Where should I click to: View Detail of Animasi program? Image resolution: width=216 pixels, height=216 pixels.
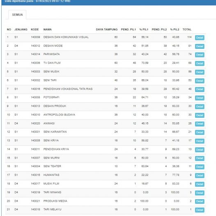pos(200,124)
